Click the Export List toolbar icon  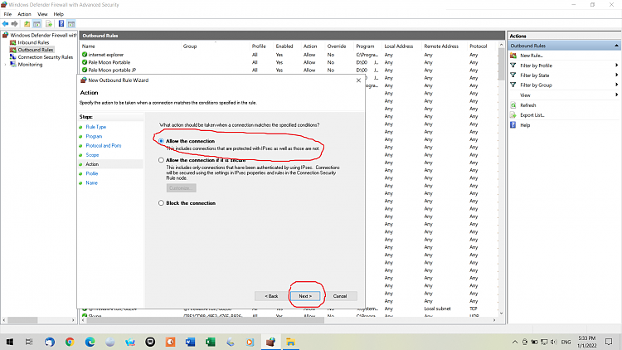point(49,24)
